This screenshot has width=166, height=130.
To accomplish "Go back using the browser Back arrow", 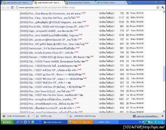I will point(3,7).
